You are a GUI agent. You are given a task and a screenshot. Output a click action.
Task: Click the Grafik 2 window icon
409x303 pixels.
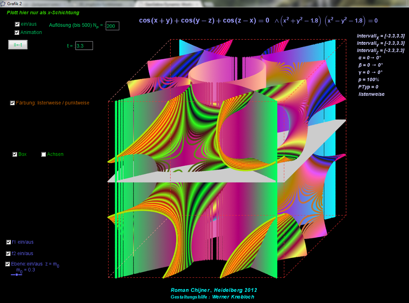(3, 3)
